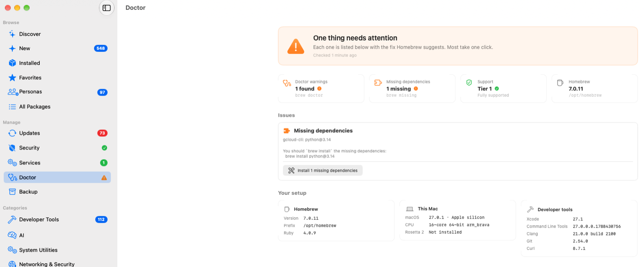Image resolution: width=644 pixels, height=267 pixels.
Task: Open the Support Tier 1 card
Action: [503, 89]
